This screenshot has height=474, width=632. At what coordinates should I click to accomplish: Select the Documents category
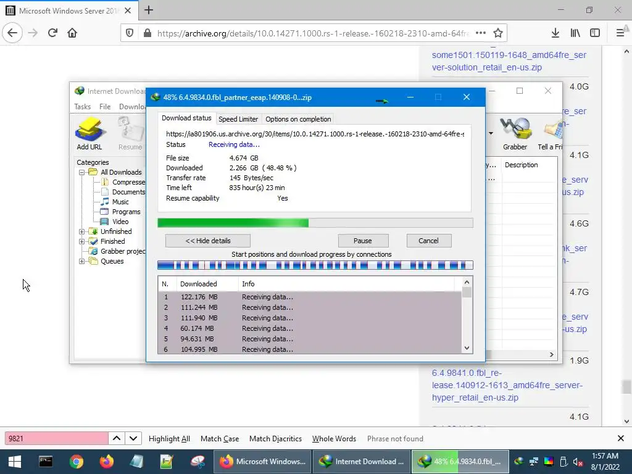tap(128, 193)
